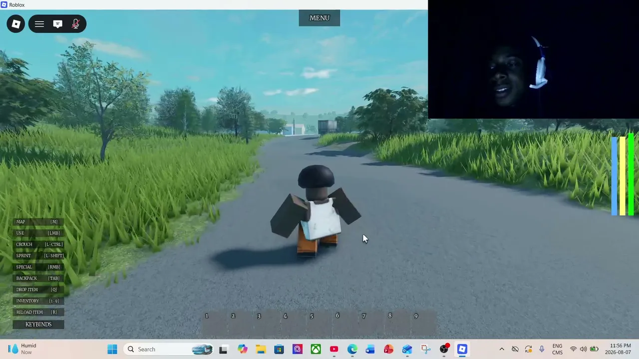Click the SPRINT [L-SHIFT] keybind entry
This screenshot has width=639, height=359.
pos(38,256)
